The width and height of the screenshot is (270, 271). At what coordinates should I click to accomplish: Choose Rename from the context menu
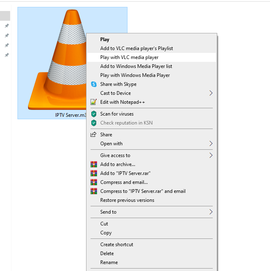(151, 262)
